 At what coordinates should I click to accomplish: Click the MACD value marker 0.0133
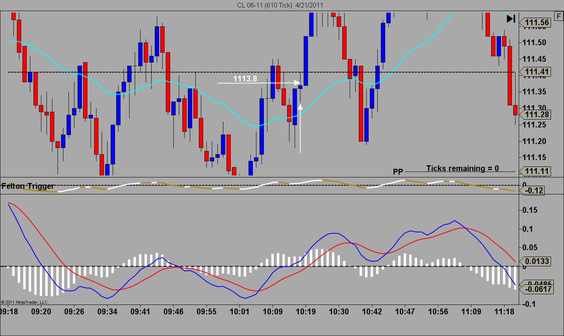(536, 261)
